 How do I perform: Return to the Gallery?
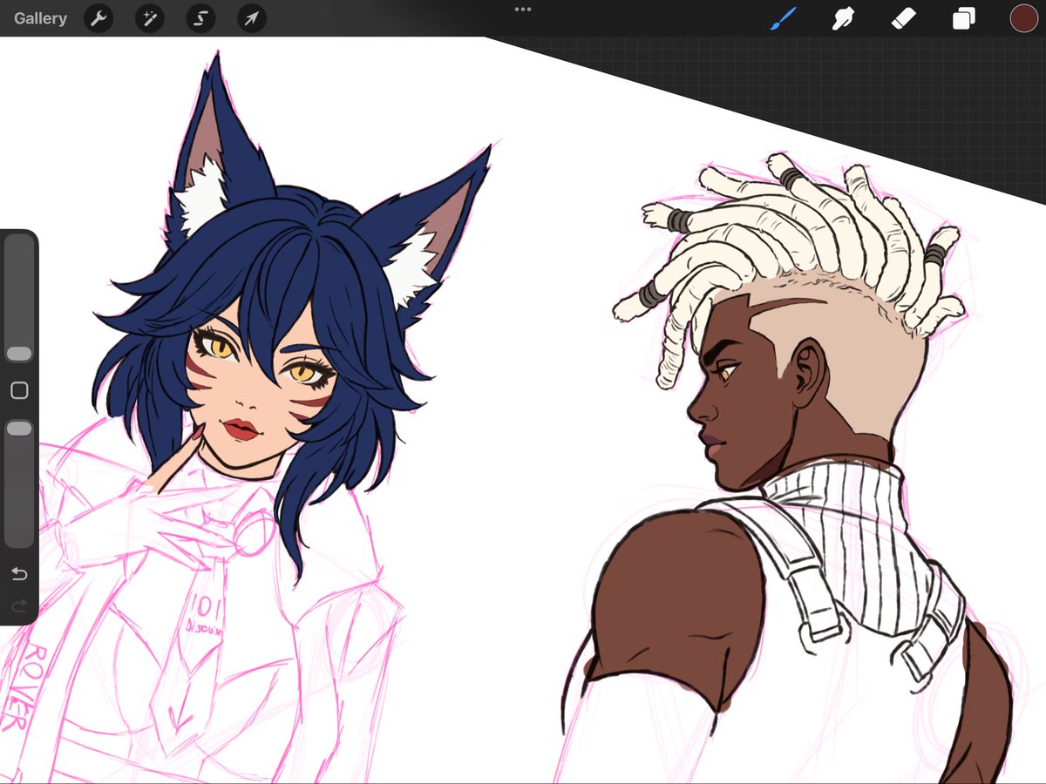(40, 18)
